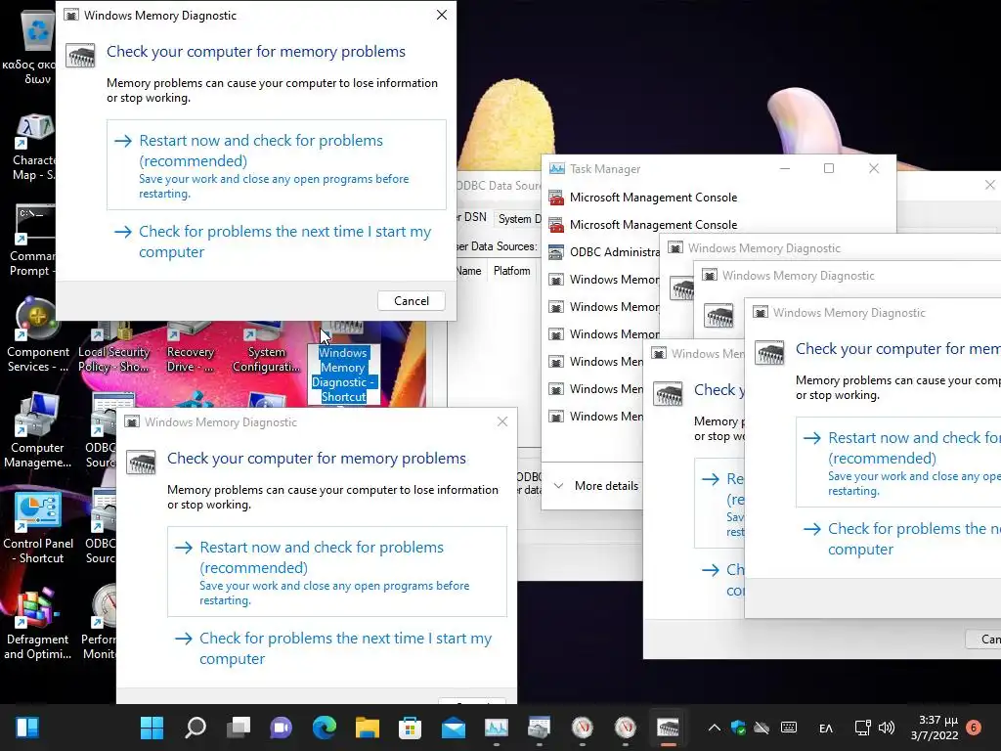Select the Control Panel - Shortcut icon
Viewport: 1001px width, 751px height.
tap(37, 527)
